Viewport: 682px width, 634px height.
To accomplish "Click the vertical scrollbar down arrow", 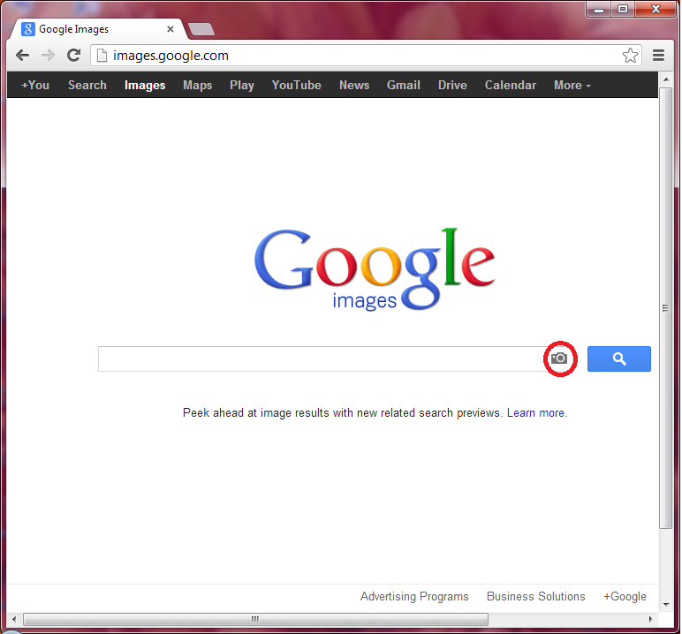I will (x=666, y=605).
